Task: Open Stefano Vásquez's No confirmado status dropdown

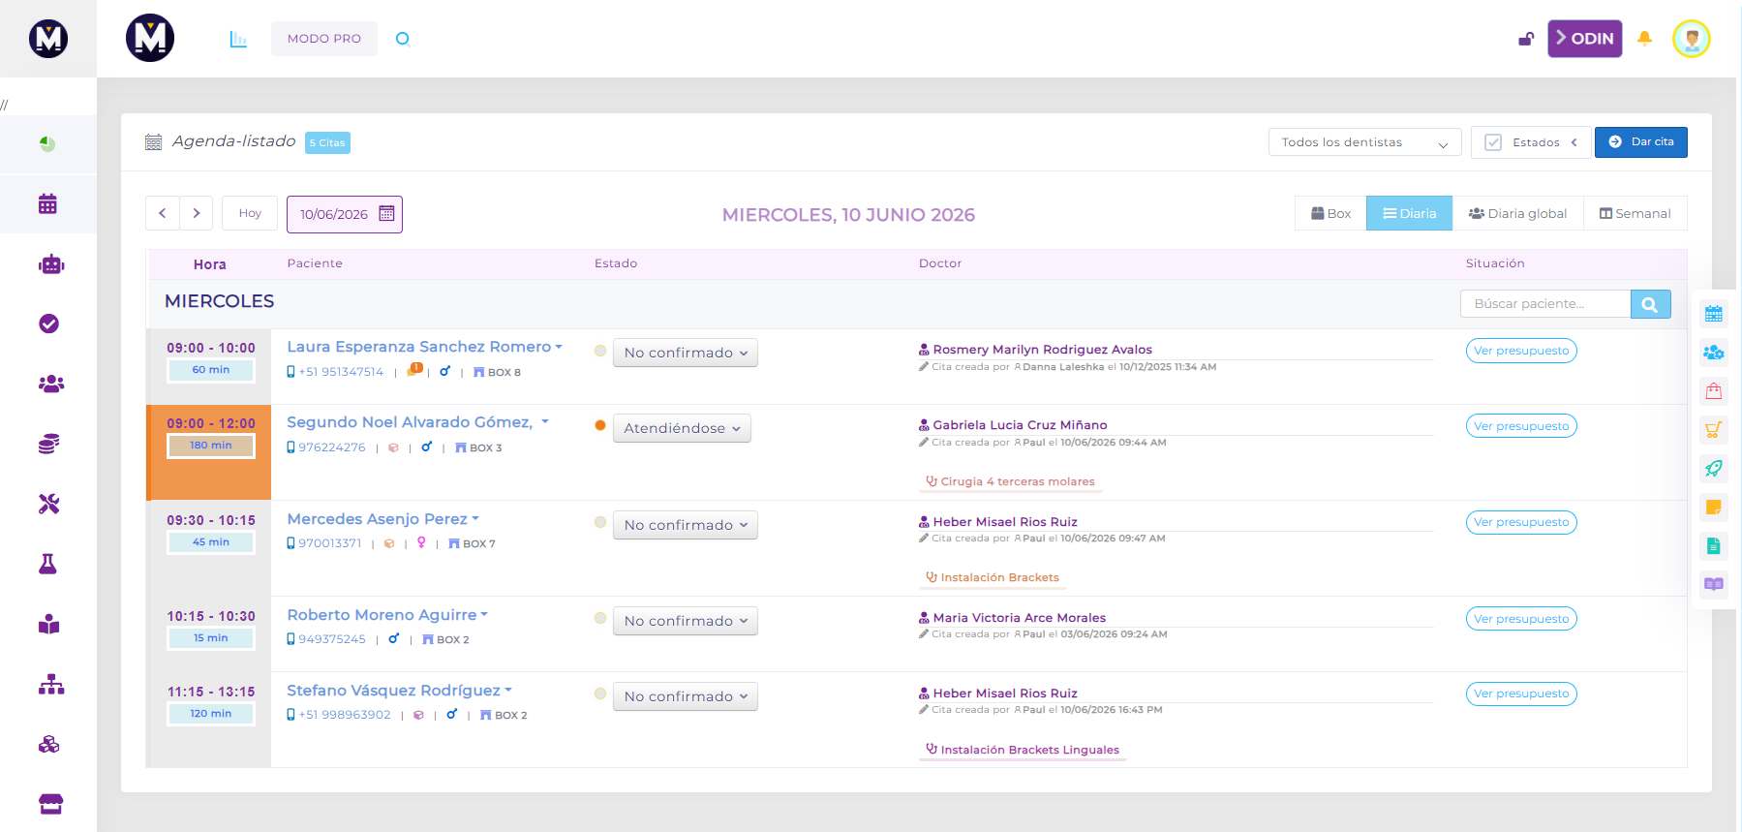Action: tap(686, 696)
